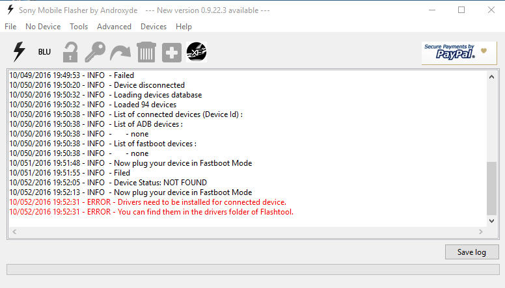
Task: Open the Help menu
Action: click(184, 27)
